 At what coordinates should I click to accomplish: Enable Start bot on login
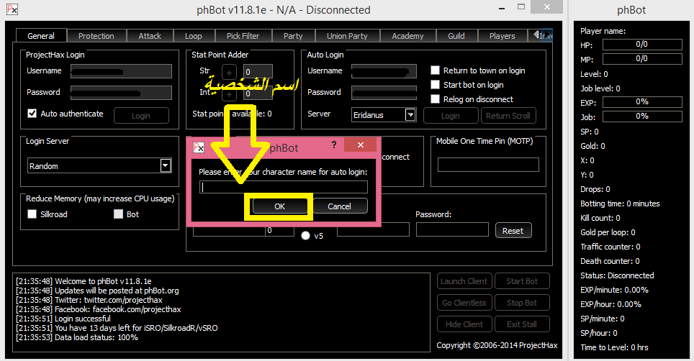(435, 85)
